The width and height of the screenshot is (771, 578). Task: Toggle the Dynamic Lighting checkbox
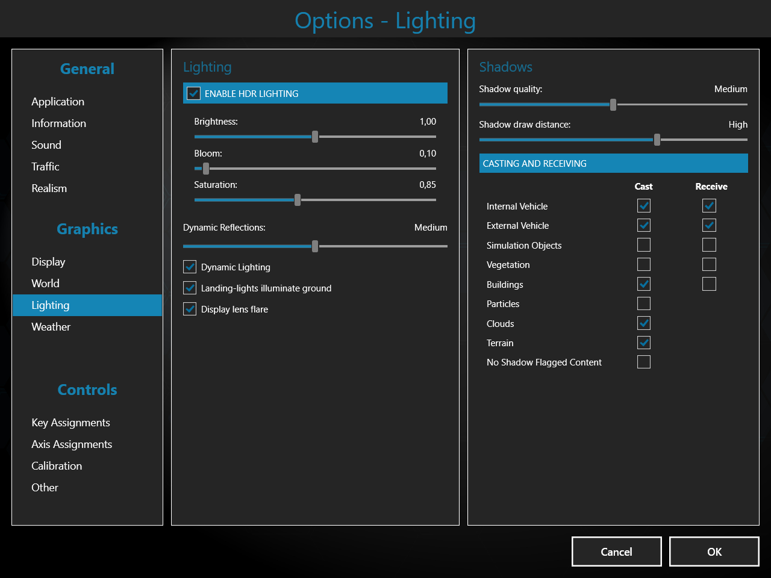(x=190, y=267)
